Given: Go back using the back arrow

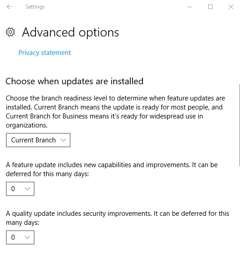Looking at the screenshot, I should pyautogui.click(x=9, y=7).
